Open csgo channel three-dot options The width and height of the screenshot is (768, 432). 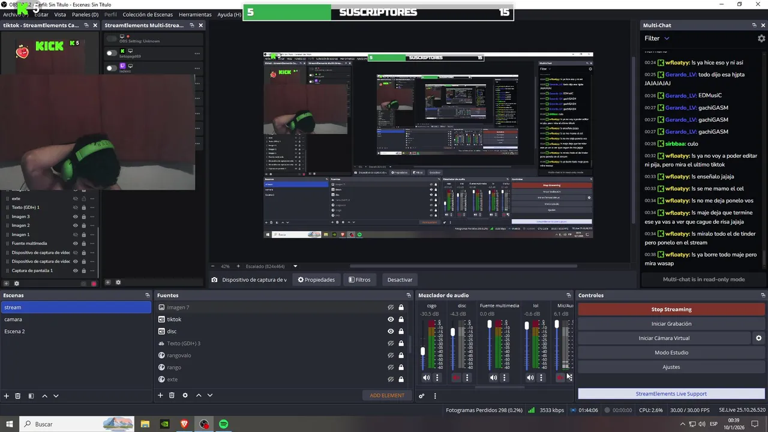tap(437, 377)
